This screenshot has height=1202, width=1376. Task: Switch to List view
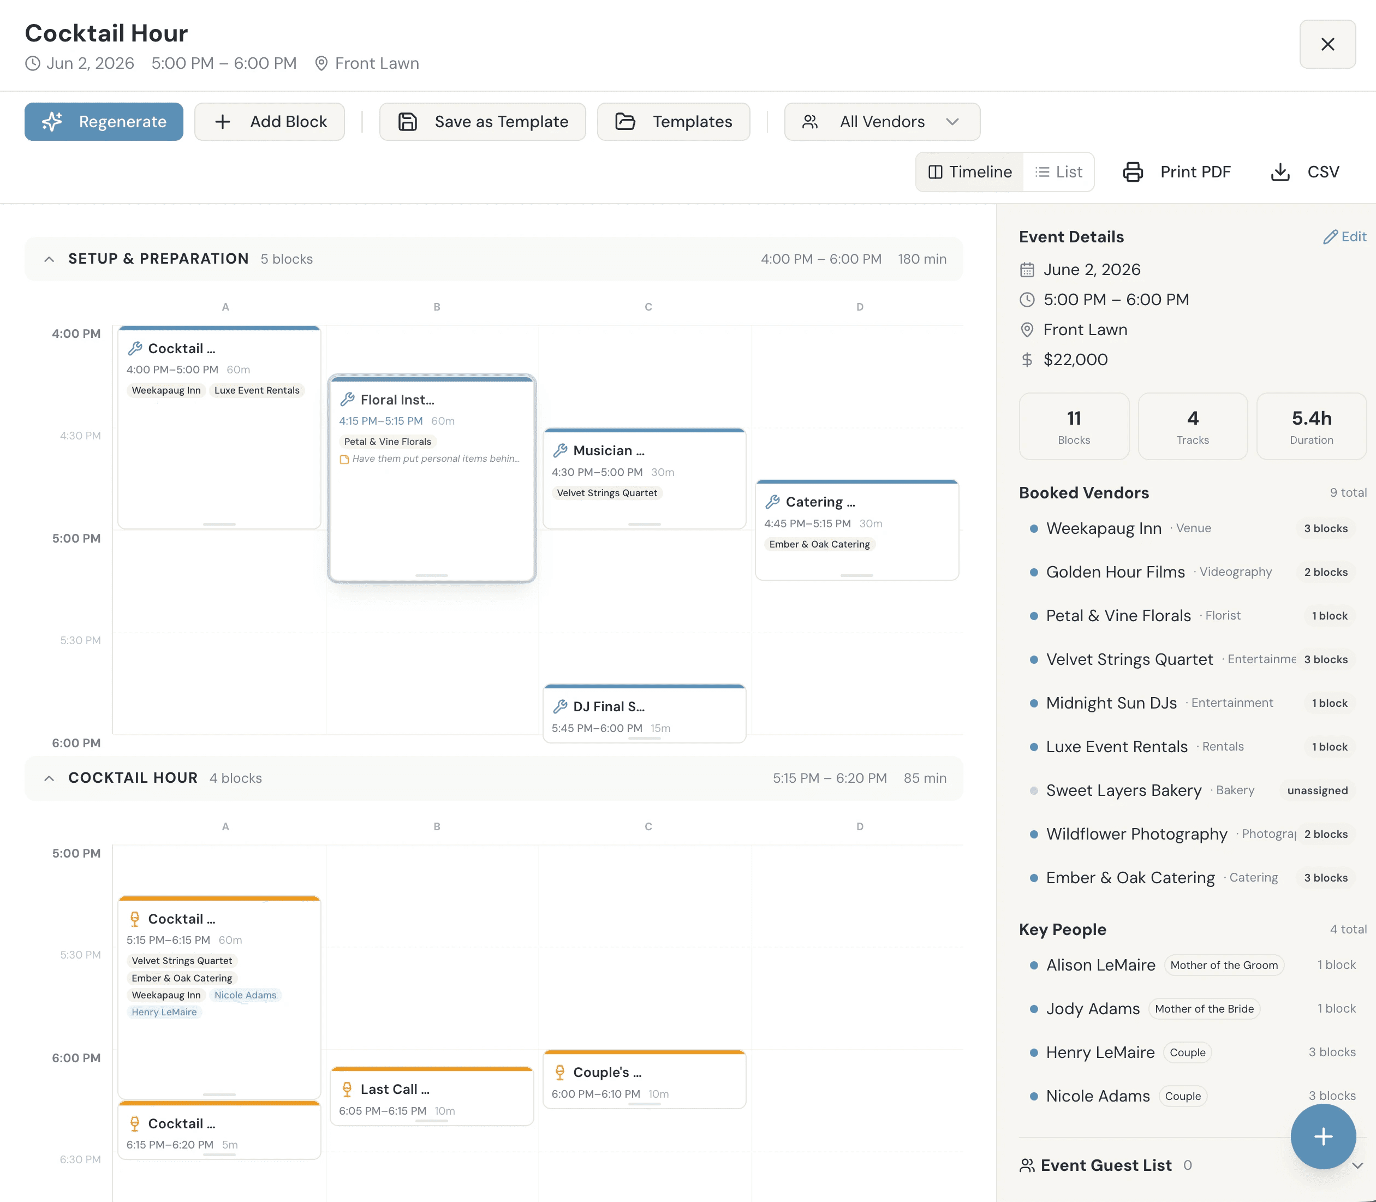1059,172
